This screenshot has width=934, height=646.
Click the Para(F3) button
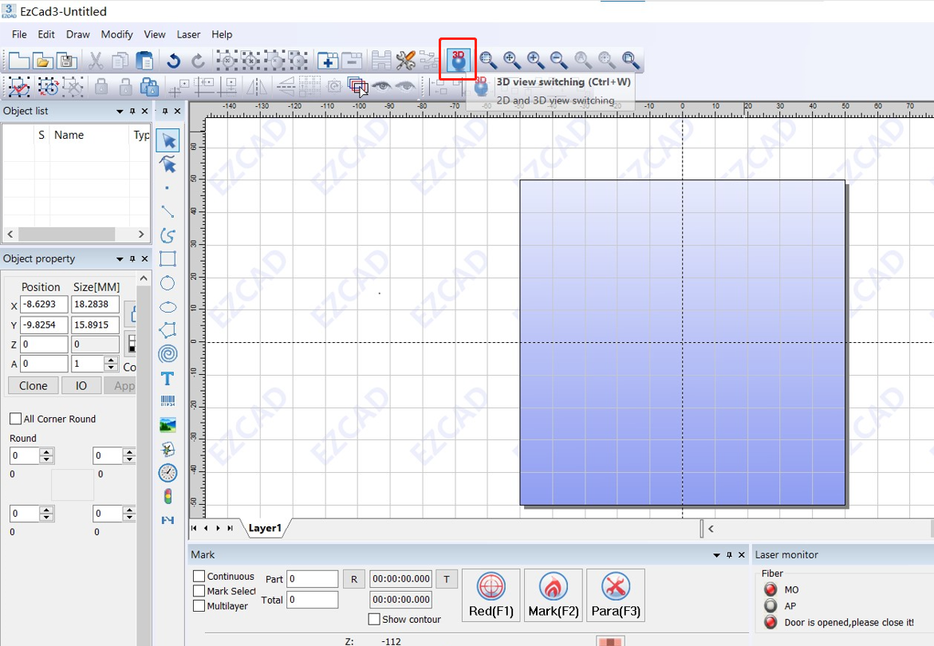pos(615,596)
